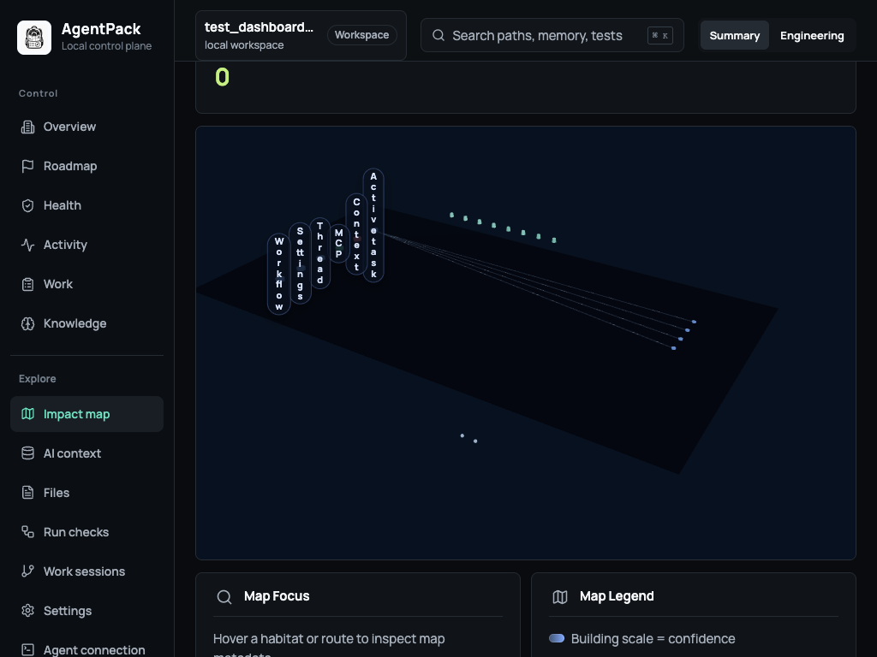The width and height of the screenshot is (877, 657).
Task: Click the Settings gear icon
Action: (x=27, y=611)
